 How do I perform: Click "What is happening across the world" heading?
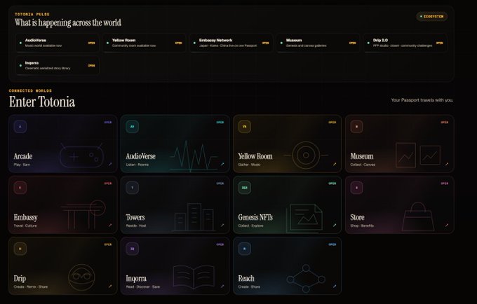tap(68, 23)
